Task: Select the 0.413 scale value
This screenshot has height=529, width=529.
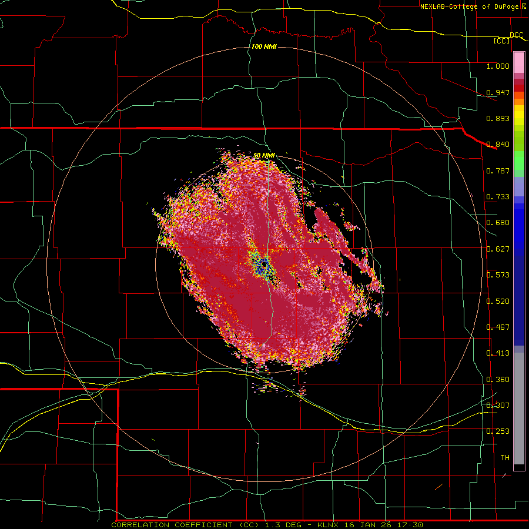Action: pyautogui.click(x=498, y=353)
